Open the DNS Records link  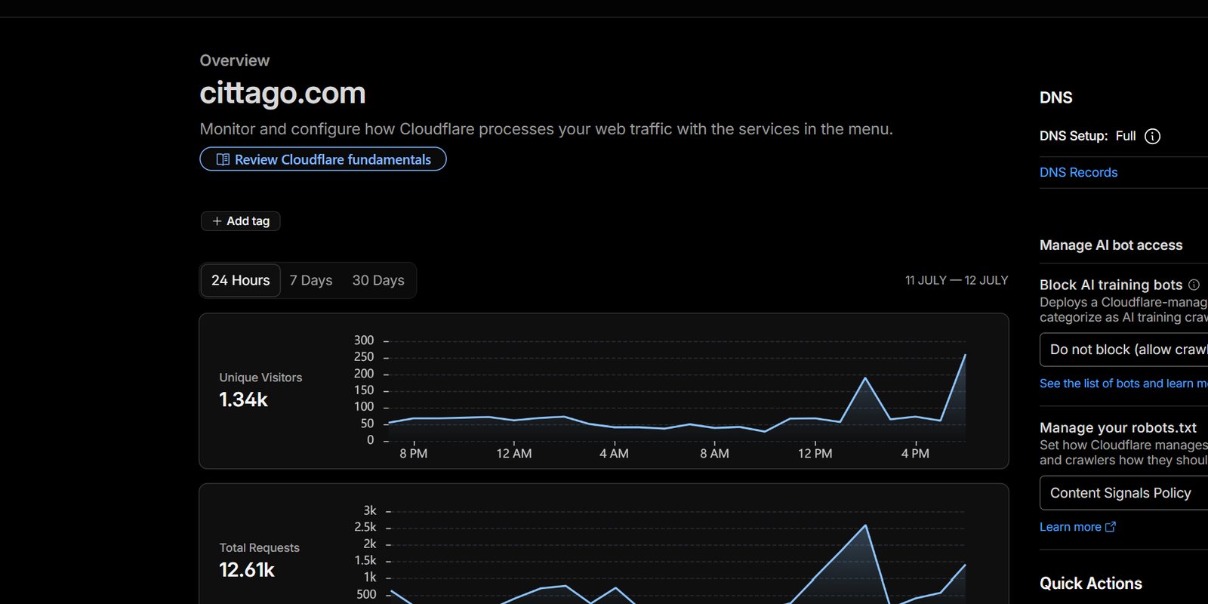[x=1078, y=172]
